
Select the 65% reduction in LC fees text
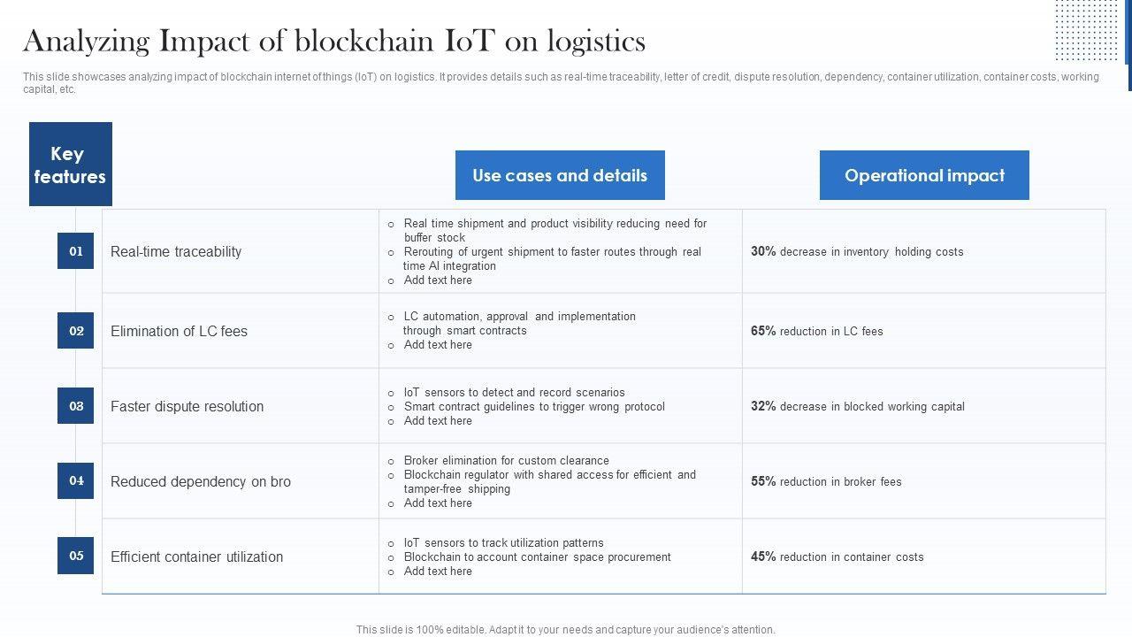tap(816, 332)
